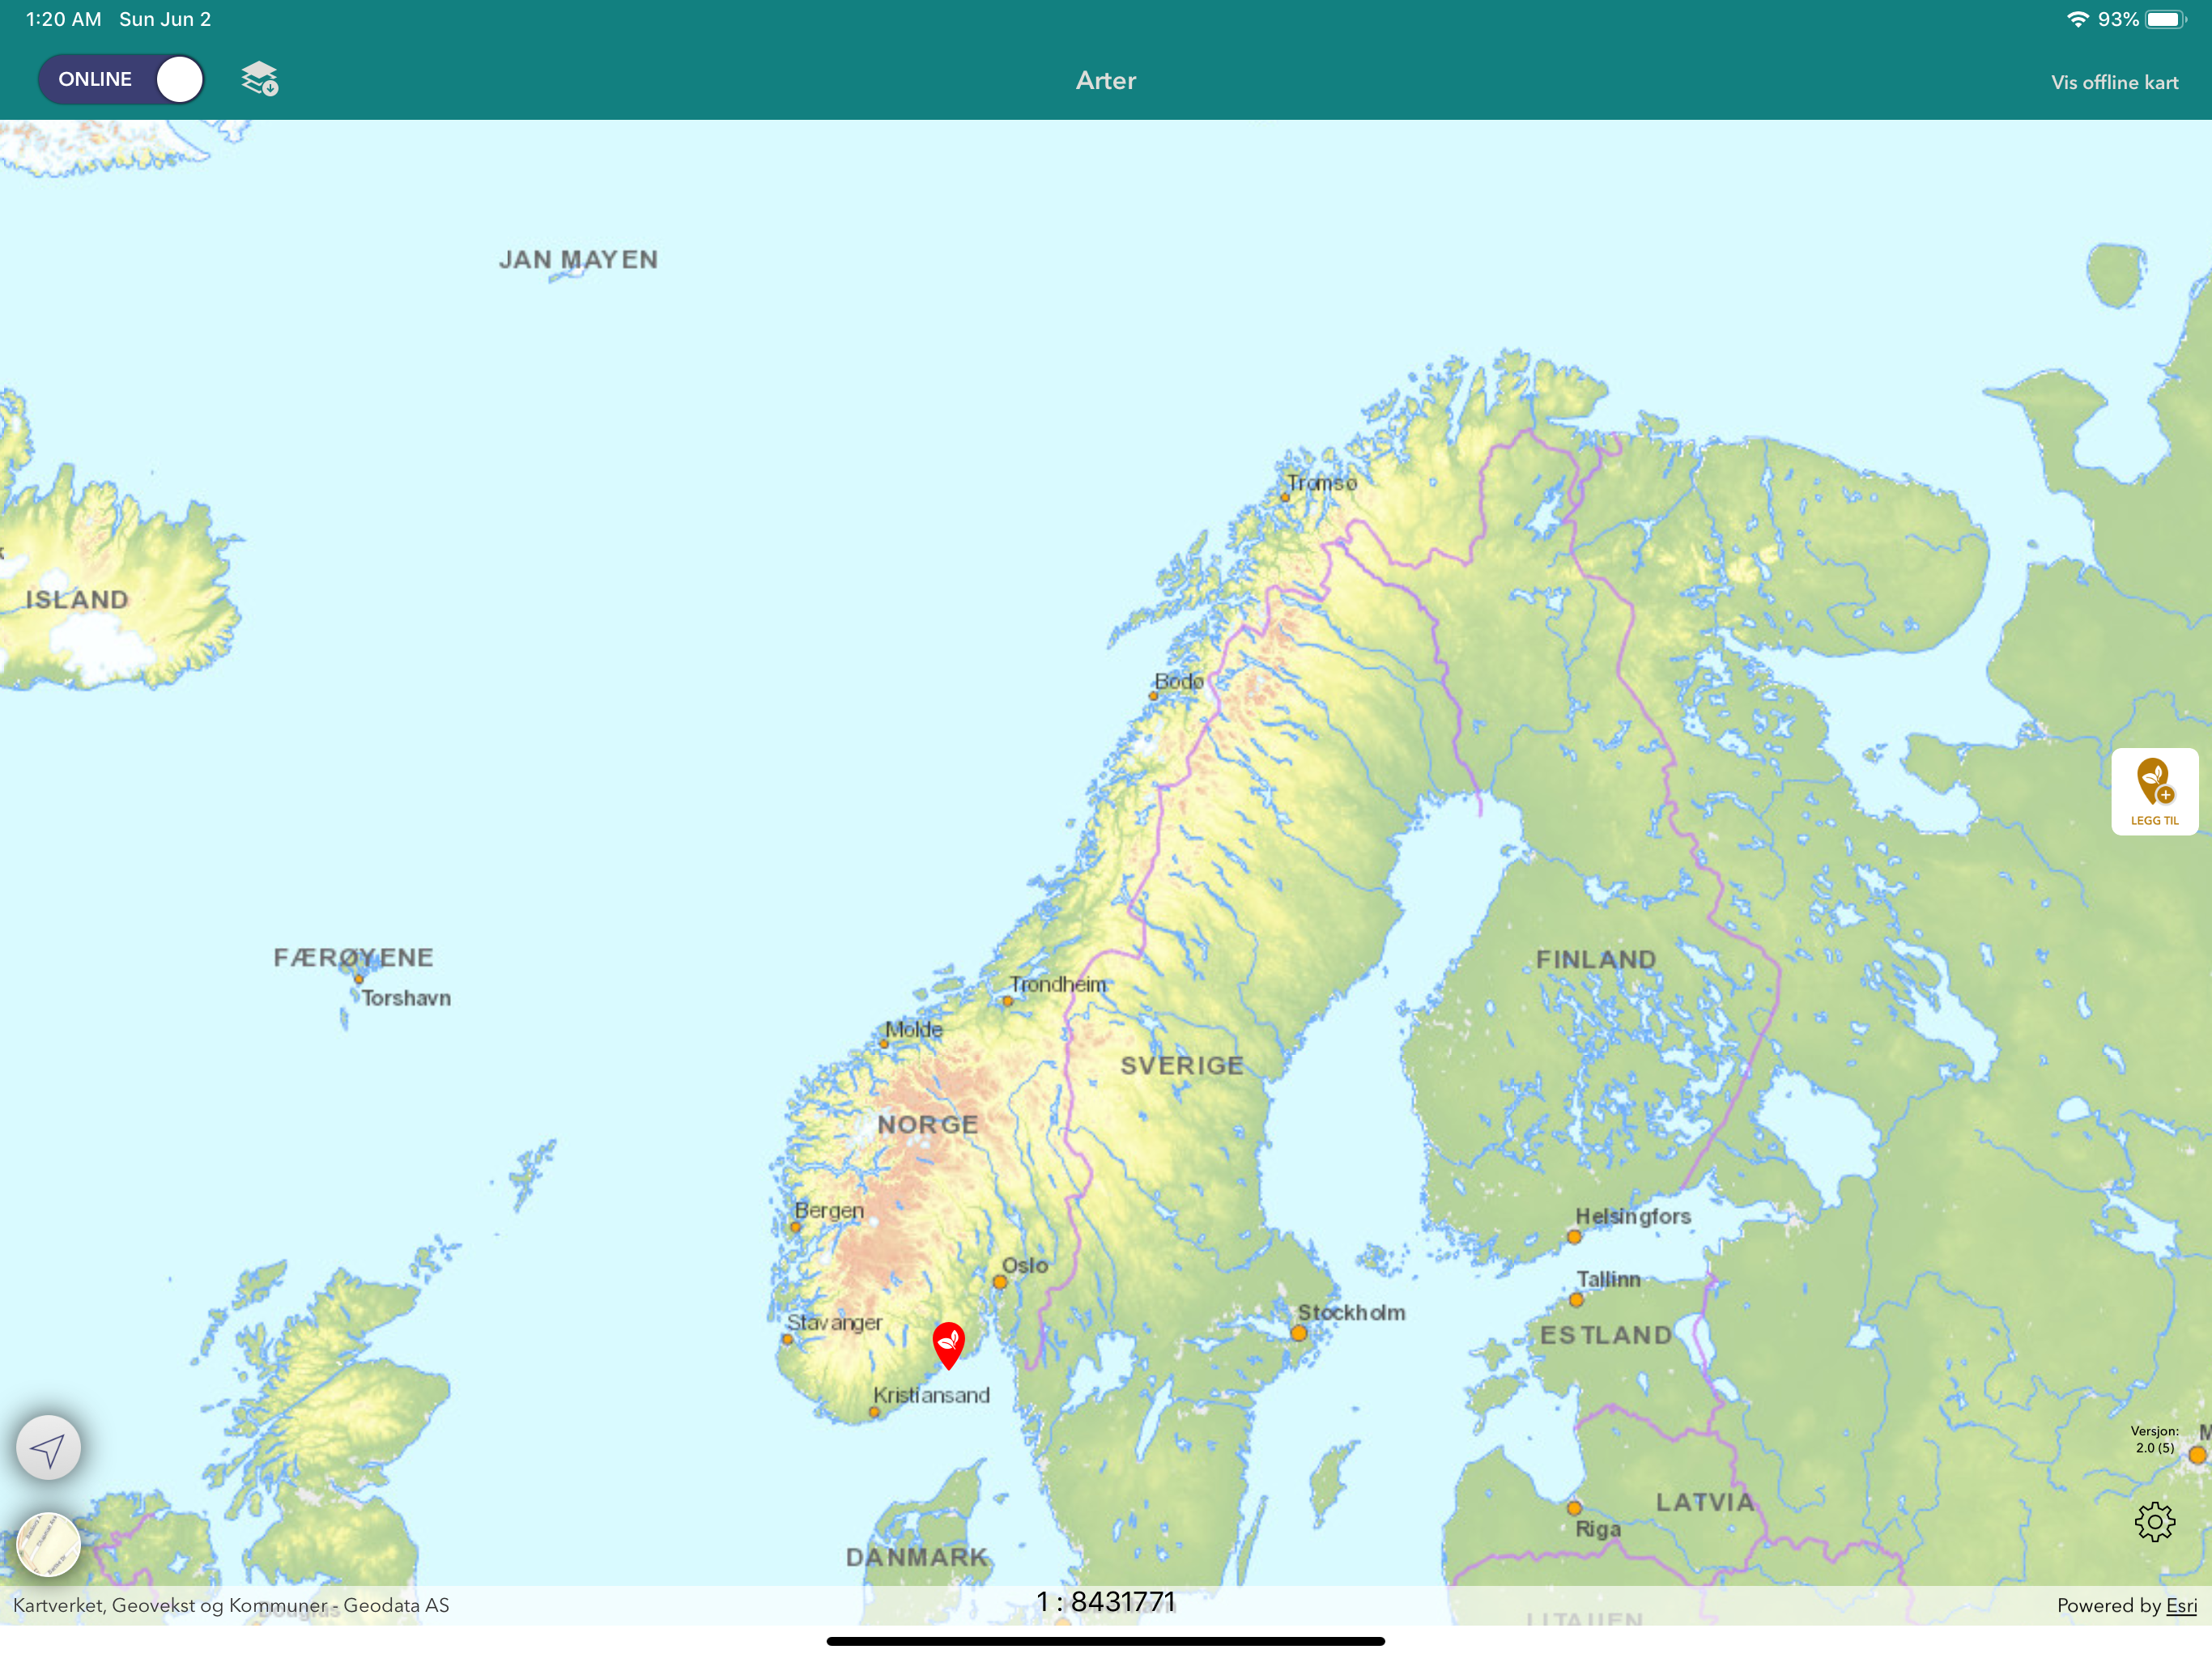Tap the Tallinn city marker
This screenshot has height=1658, width=2212.
coord(1576,1300)
